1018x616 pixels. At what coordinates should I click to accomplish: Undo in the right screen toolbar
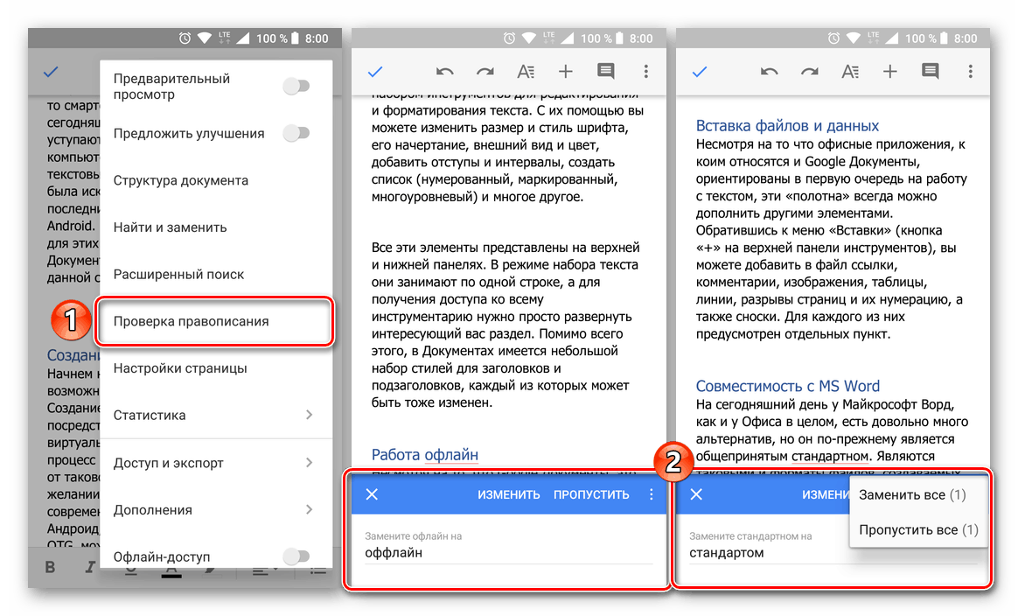tap(770, 72)
